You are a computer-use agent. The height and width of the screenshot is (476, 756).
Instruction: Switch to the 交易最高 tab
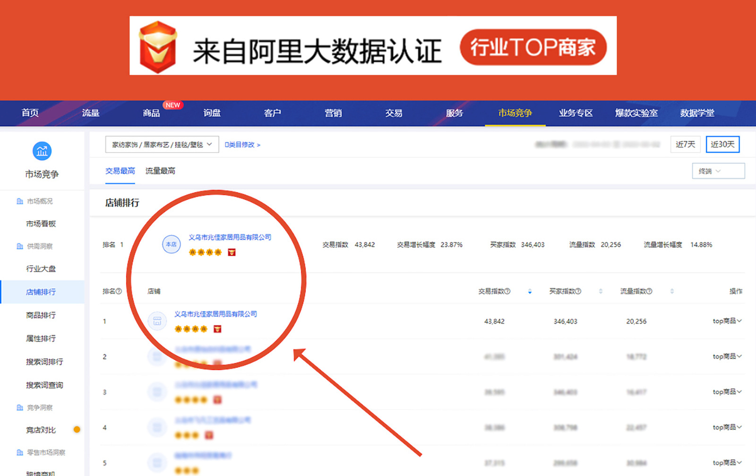[120, 171]
